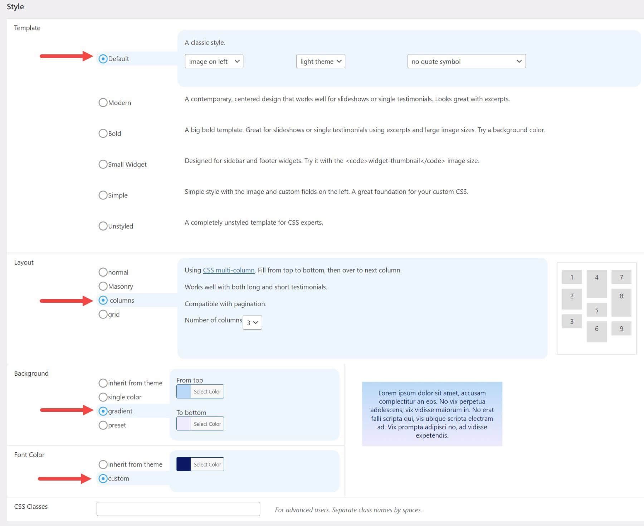Open the light theme dropdown
The width and height of the screenshot is (644, 526).
(x=320, y=61)
